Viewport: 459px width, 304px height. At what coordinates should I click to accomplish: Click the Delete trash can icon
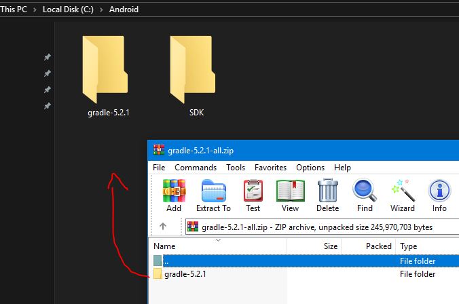(328, 191)
